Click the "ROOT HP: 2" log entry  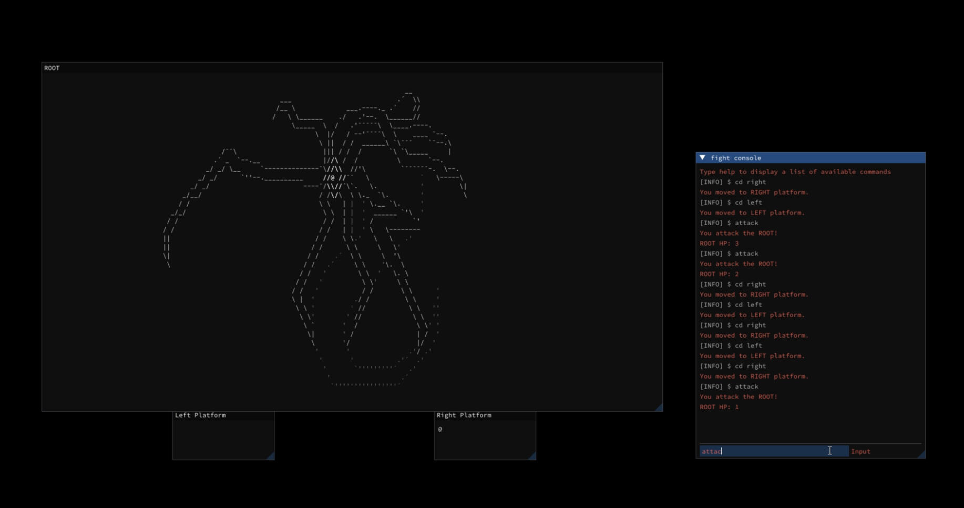pyautogui.click(x=719, y=274)
